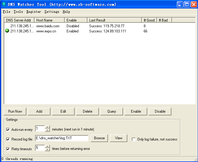The height and width of the screenshot is (162, 198).
Task: Toggle the Record log file checkbox
Action: click(x=8, y=139)
